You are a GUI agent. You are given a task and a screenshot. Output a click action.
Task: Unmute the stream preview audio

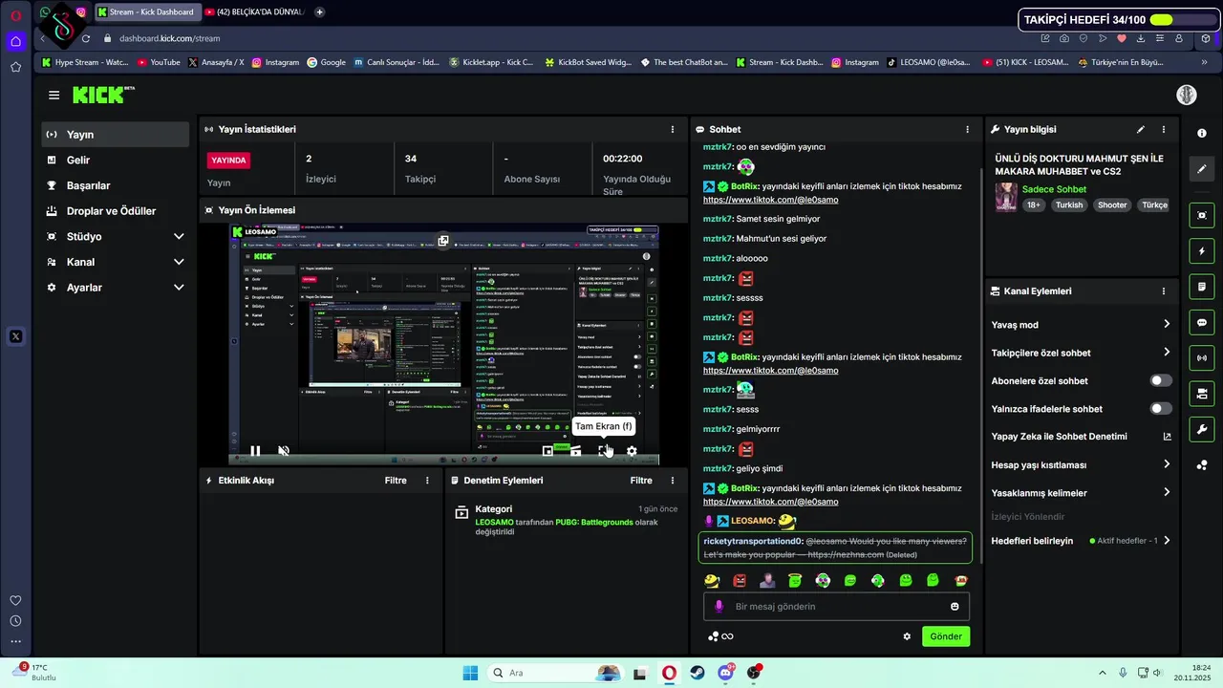284,451
